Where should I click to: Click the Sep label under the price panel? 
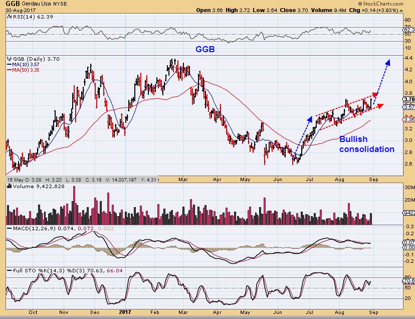click(x=374, y=180)
